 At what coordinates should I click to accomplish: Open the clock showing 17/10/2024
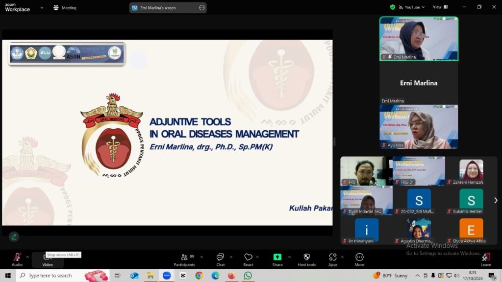473,276
